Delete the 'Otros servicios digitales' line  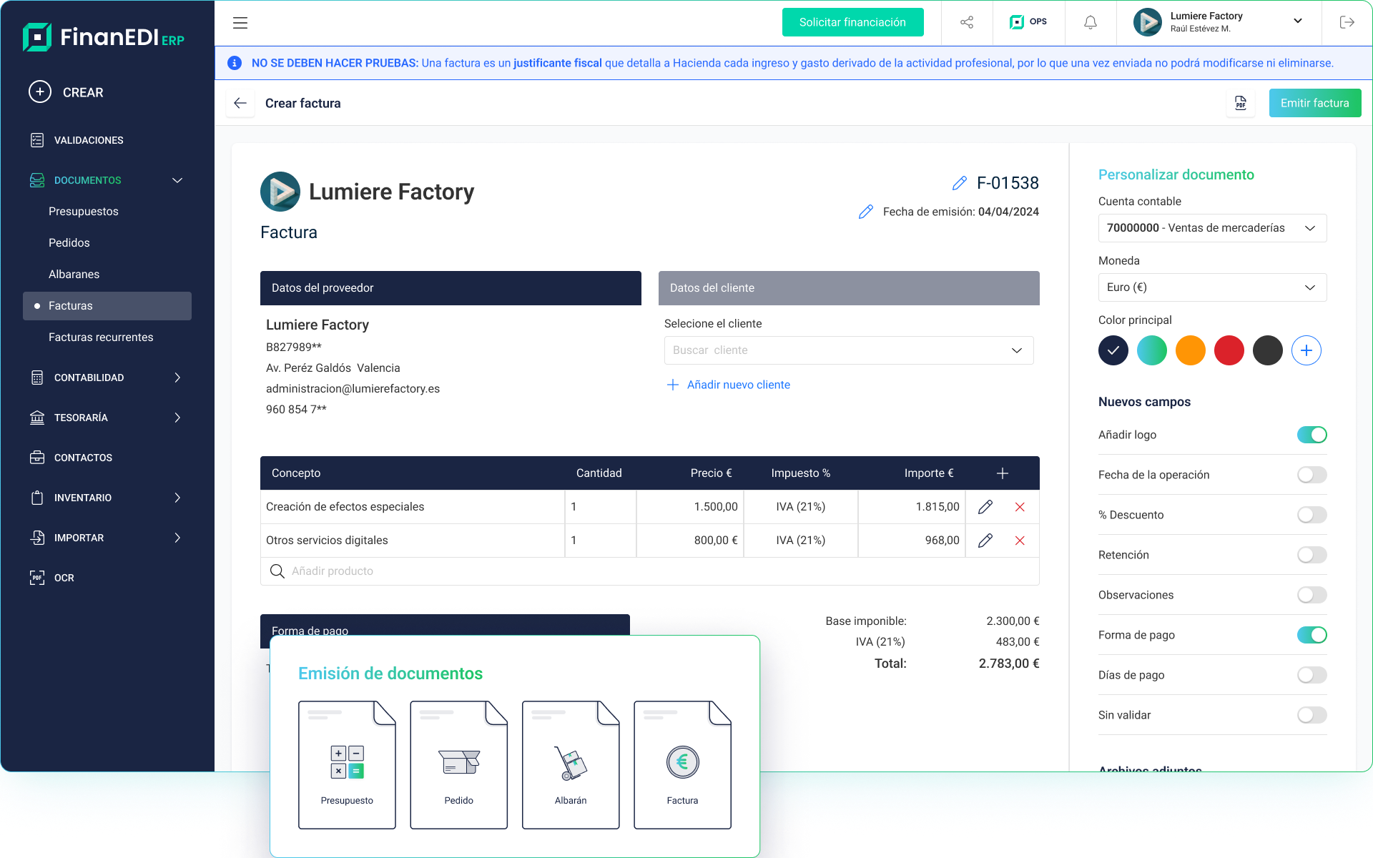pyautogui.click(x=1020, y=541)
